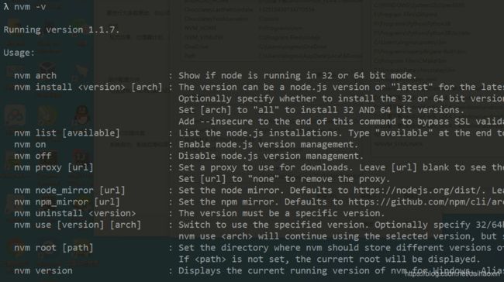Click the 'nvm list [available]' command entry
The width and height of the screenshot is (504, 282).
click(67, 133)
